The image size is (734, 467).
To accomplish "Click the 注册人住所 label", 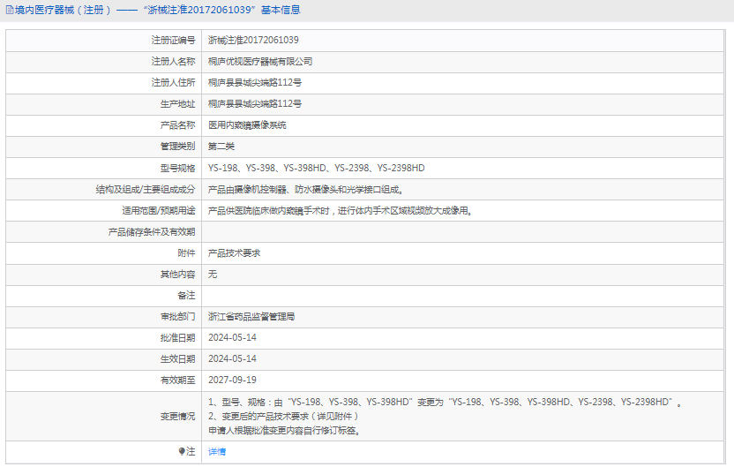I will (173, 82).
